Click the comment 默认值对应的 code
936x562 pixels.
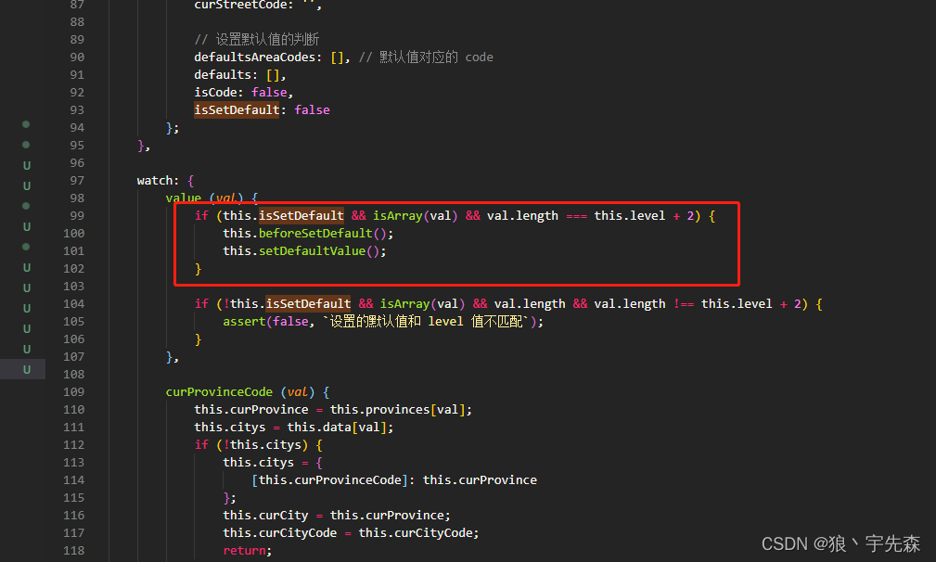pos(426,57)
